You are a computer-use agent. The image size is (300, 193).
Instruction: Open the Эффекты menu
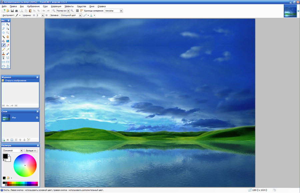(x=69, y=6)
